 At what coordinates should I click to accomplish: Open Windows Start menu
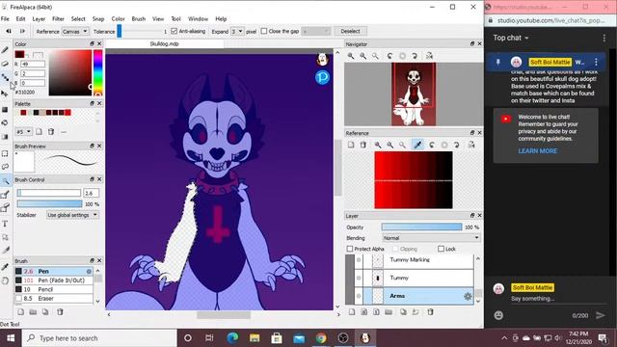11,338
